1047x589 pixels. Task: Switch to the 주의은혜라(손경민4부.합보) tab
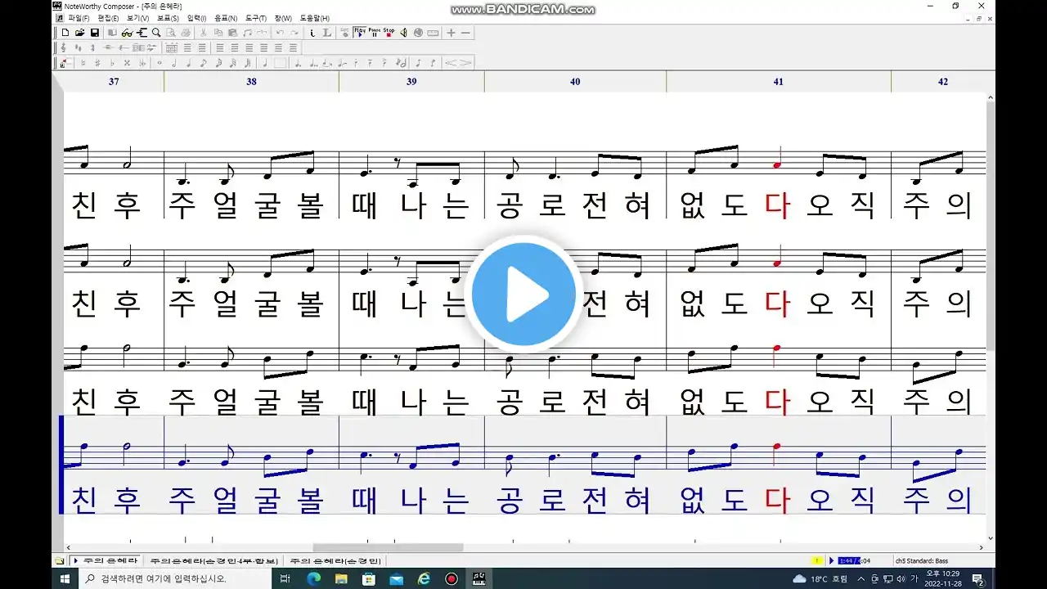pyautogui.click(x=214, y=561)
